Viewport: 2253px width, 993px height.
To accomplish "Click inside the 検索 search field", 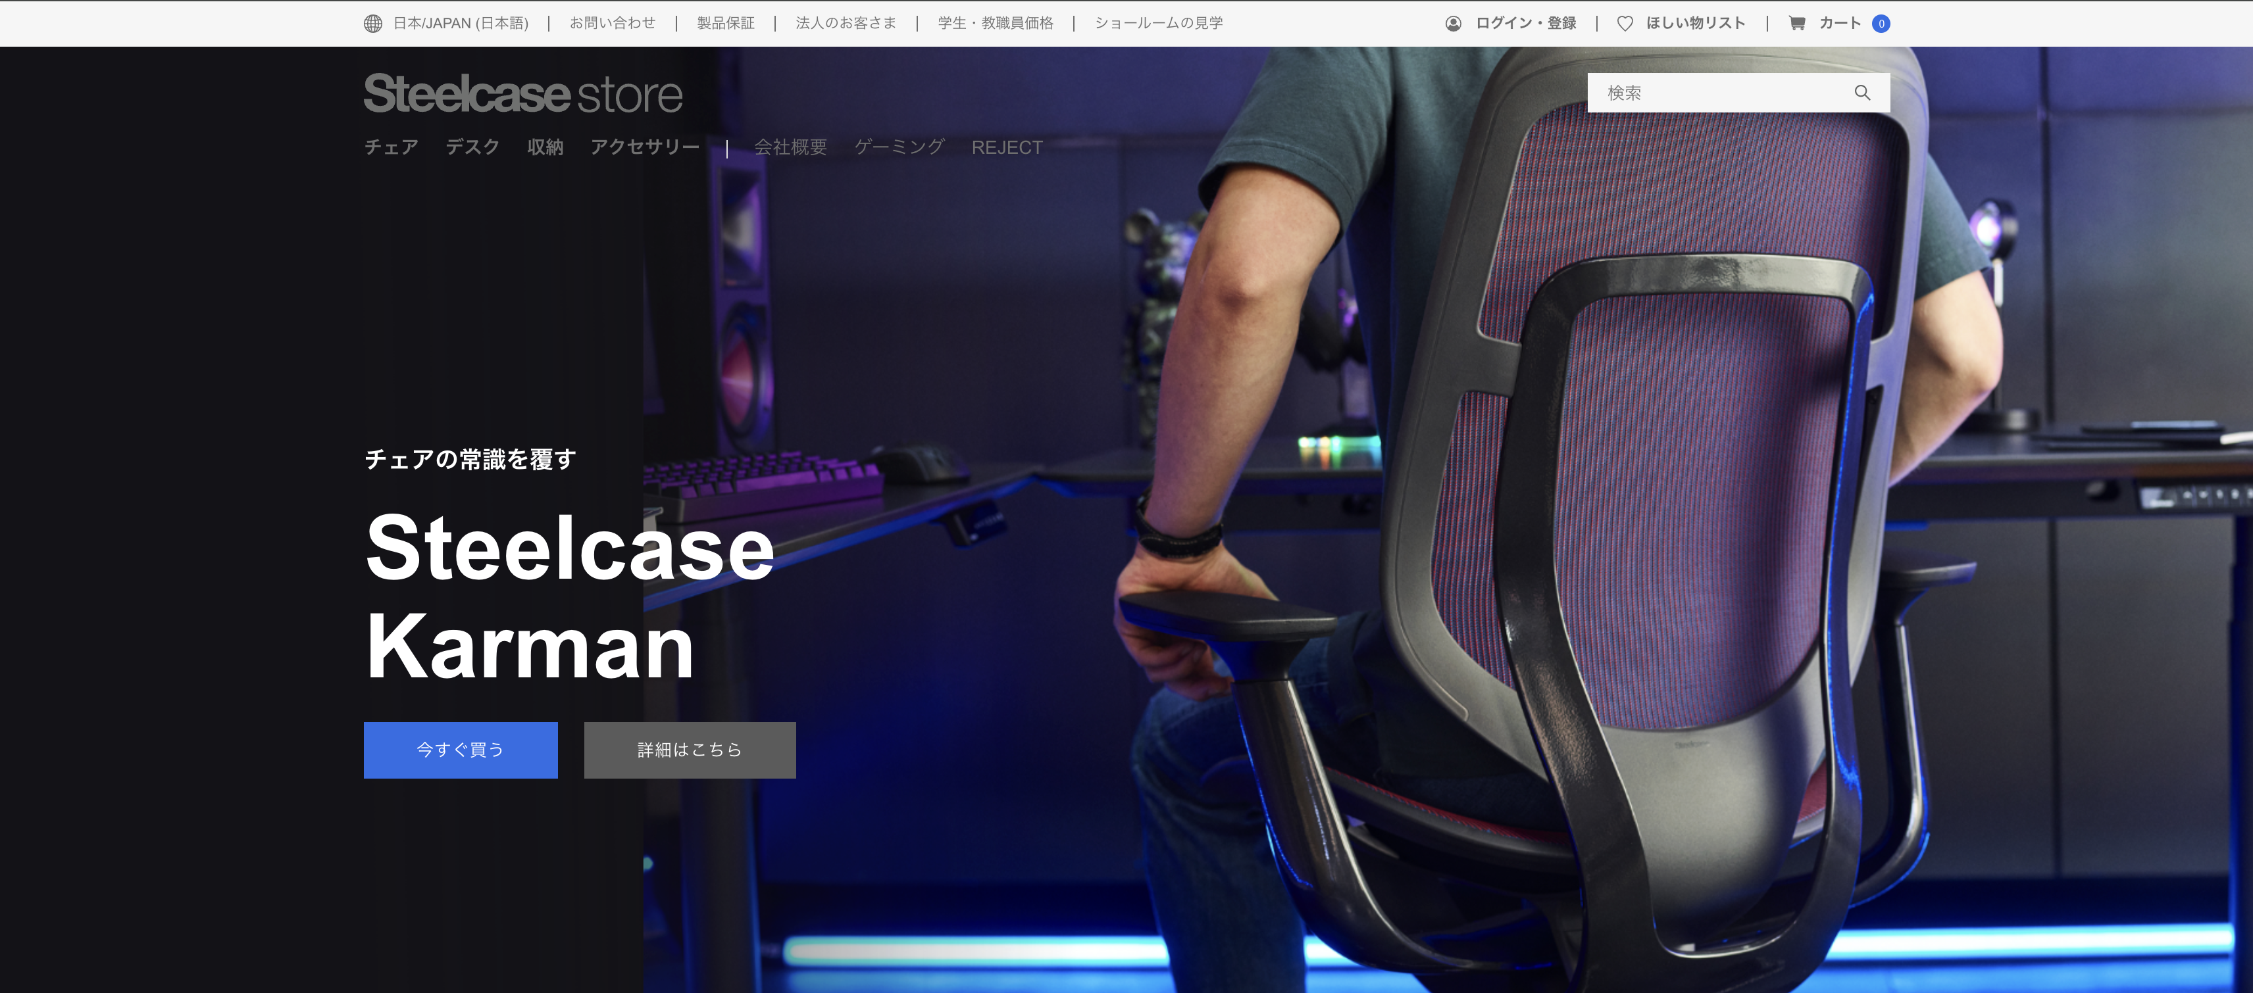I will coord(1714,92).
